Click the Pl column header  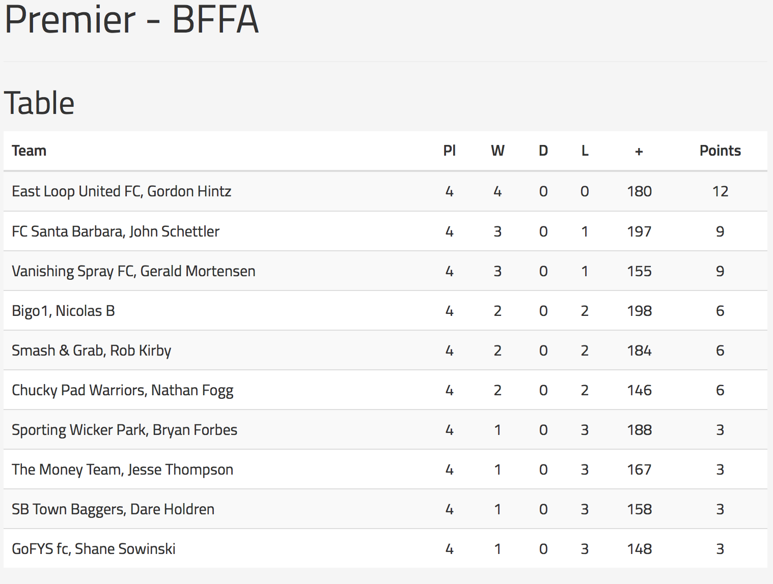[449, 151]
